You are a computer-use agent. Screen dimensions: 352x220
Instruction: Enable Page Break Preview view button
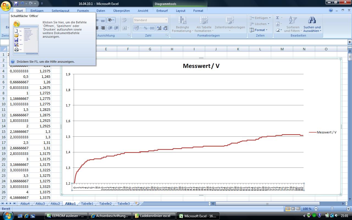point(298,209)
